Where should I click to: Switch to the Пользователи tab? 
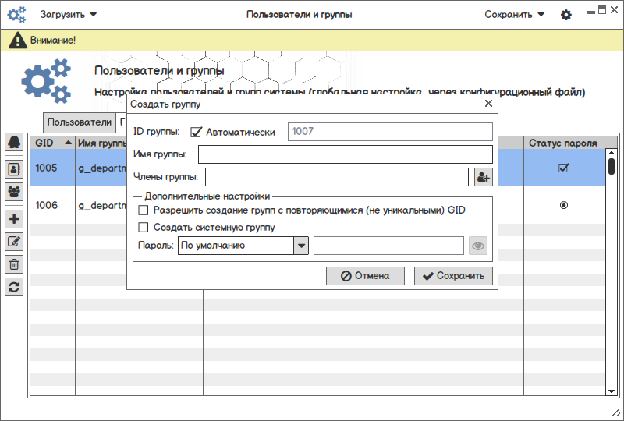tap(79, 122)
